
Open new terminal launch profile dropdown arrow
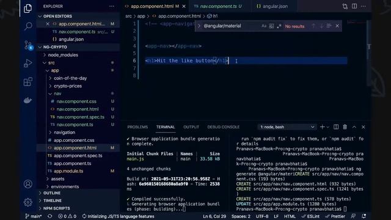pyautogui.click(x=328, y=127)
